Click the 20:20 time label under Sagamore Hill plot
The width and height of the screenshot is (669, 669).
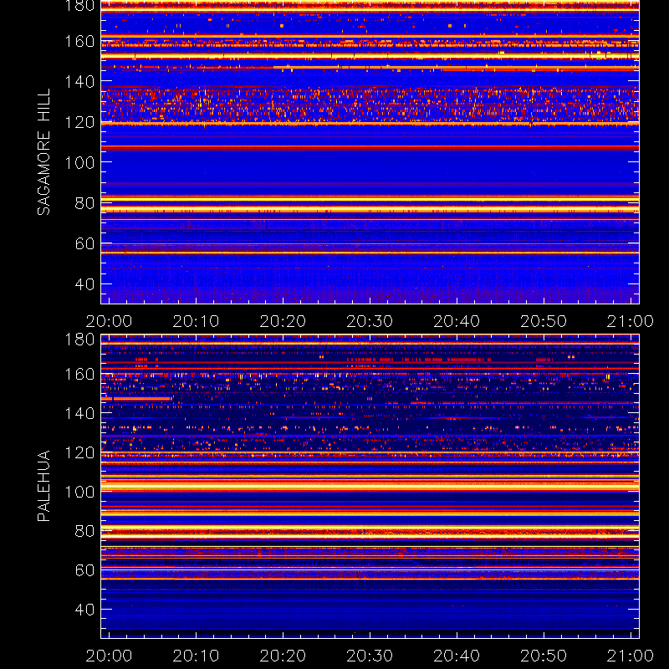[283, 321]
